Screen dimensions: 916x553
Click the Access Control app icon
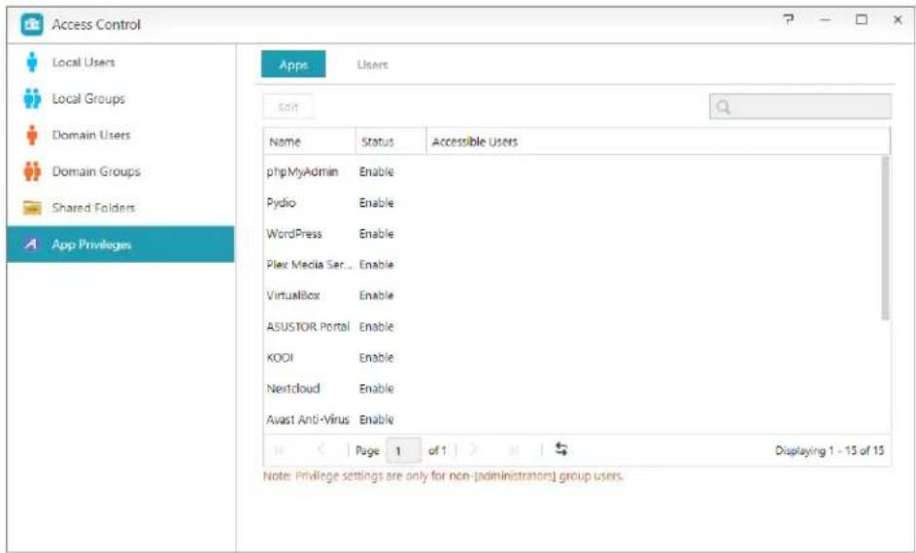click(x=31, y=24)
